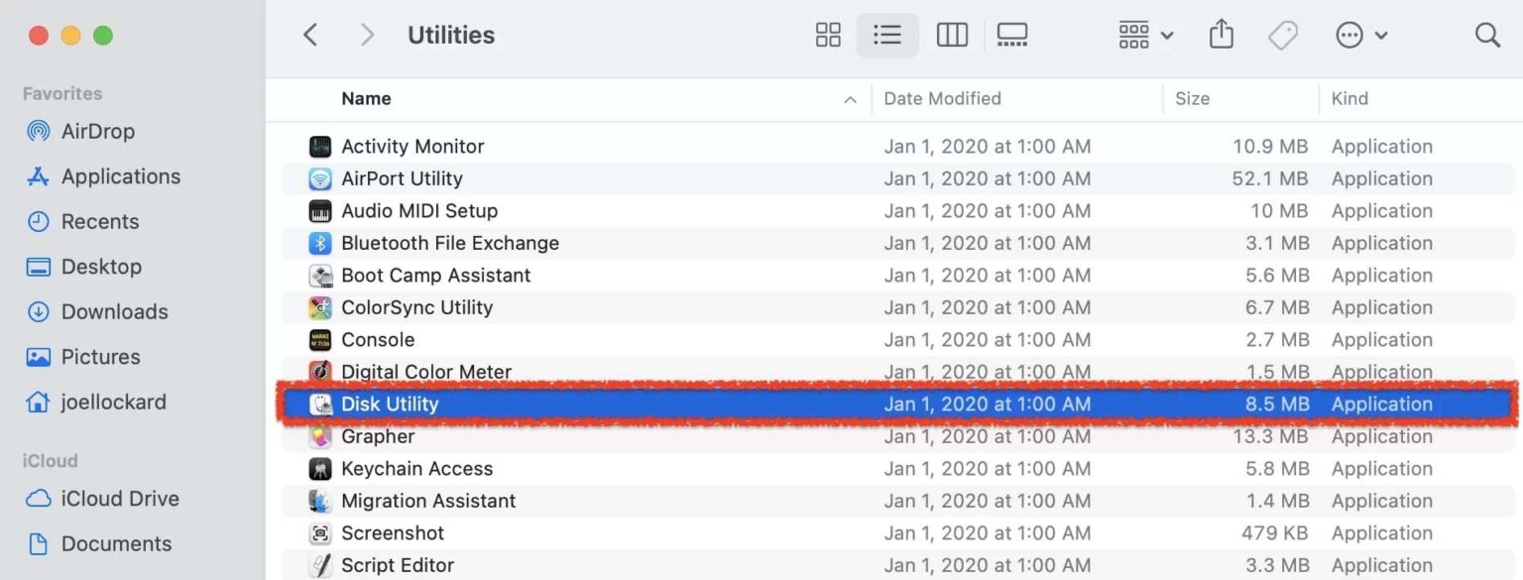
Task: Select the Activity Monitor app icon
Action: [x=319, y=146]
